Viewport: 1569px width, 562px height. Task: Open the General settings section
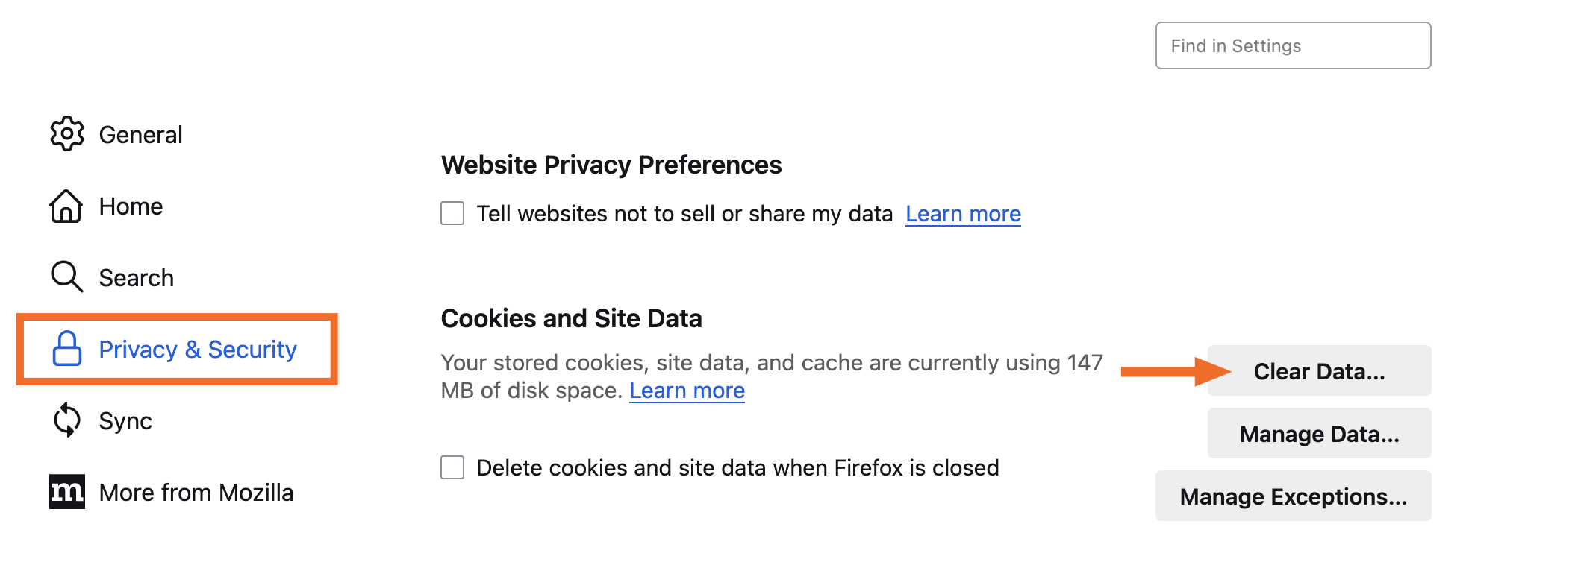point(140,135)
